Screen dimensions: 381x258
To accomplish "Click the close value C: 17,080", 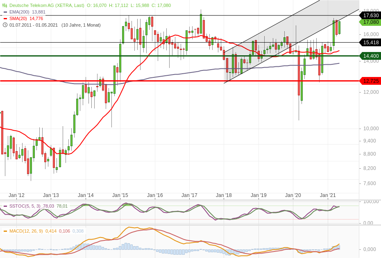I will pos(161,5).
